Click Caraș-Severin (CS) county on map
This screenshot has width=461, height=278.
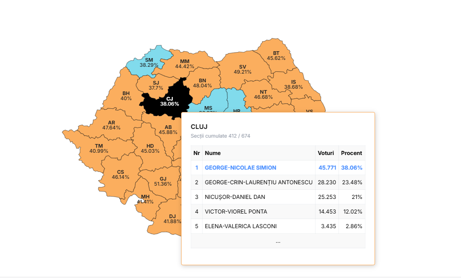120,174
